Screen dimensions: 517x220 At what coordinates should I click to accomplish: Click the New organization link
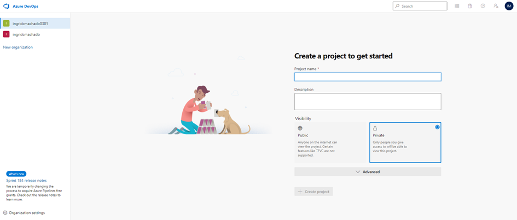coord(18,47)
